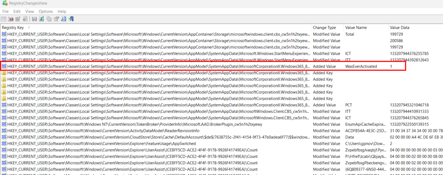The image size is (443, 175).
Task: Open the View menu
Action: [29, 11]
